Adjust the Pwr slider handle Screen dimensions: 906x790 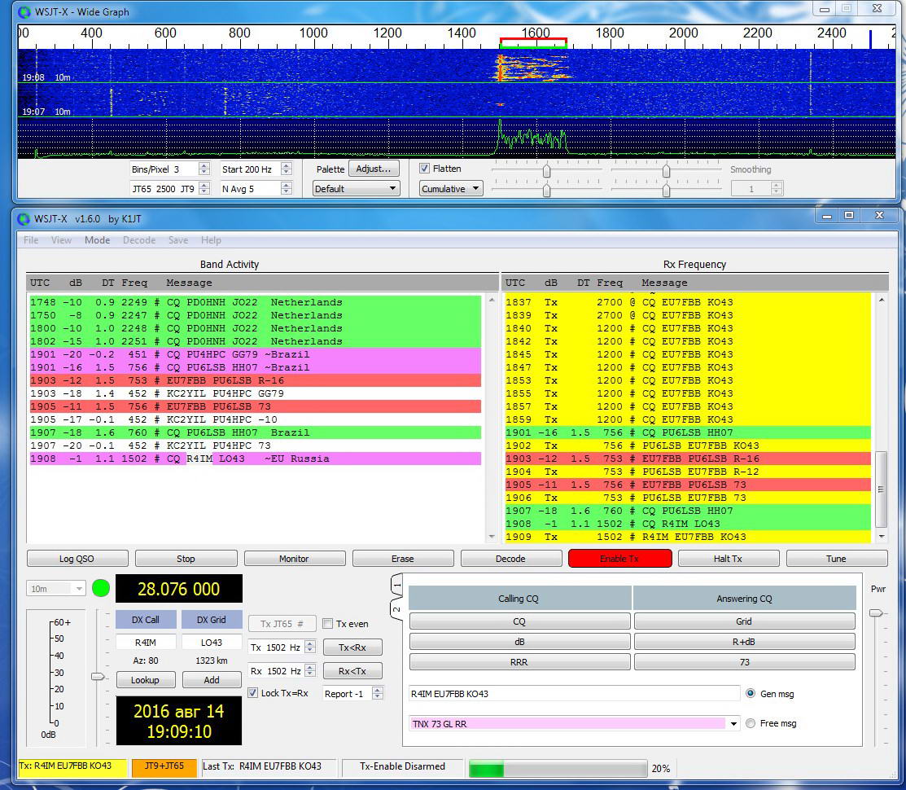tap(877, 612)
